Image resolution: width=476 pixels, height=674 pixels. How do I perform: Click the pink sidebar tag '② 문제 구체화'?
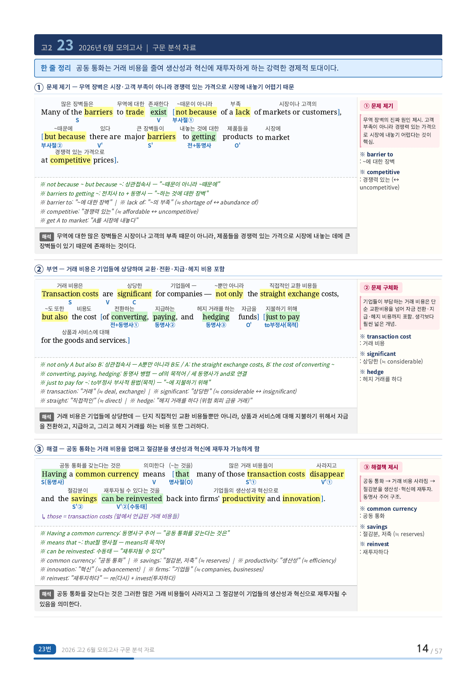pos(381,288)
